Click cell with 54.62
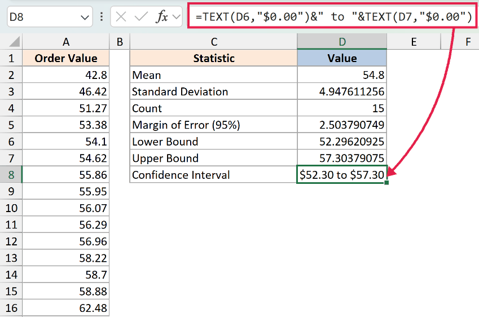The image size is (479, 317). [x=65, y=158]
